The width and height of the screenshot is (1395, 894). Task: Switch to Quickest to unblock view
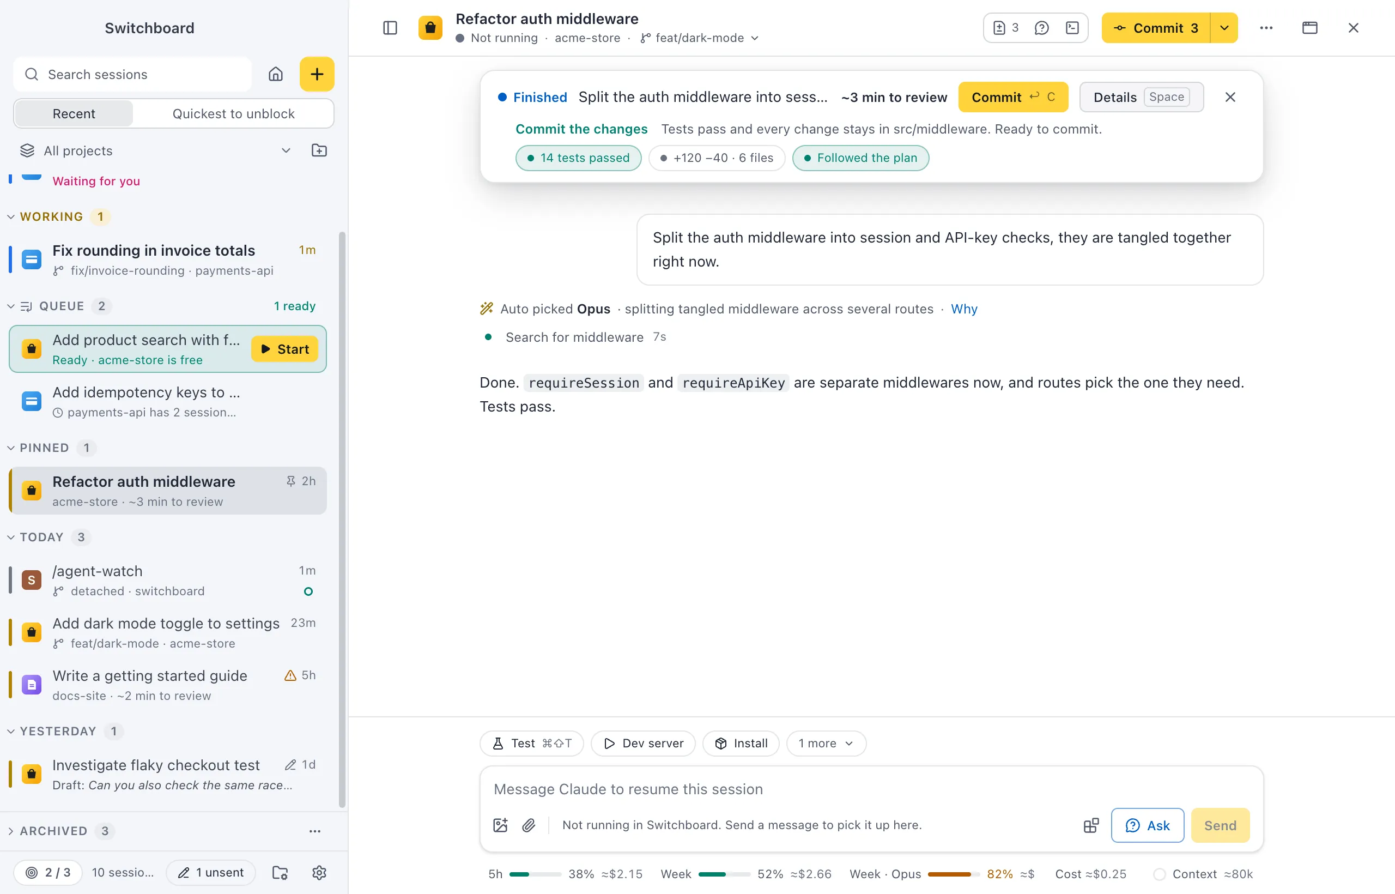(x=233, y=113)
